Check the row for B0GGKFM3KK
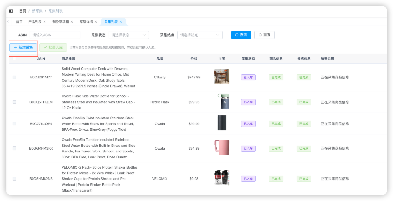393x201 pixels. [14, 148]
